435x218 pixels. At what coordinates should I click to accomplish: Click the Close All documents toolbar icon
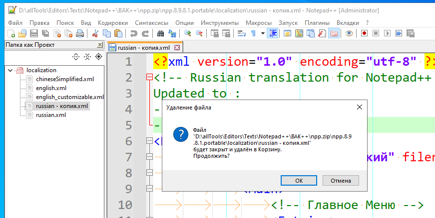coord(68,34)
